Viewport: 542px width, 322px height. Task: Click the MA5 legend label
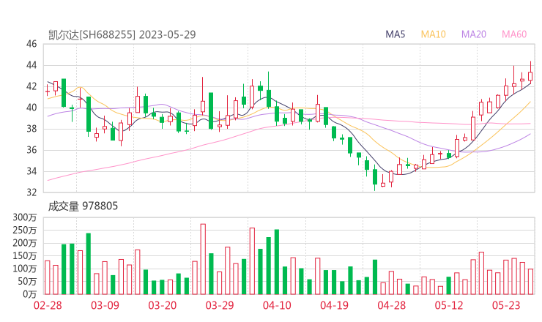(x=395, y=34)
